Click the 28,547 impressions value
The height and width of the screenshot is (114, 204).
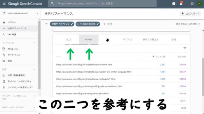tap(182, 72)
